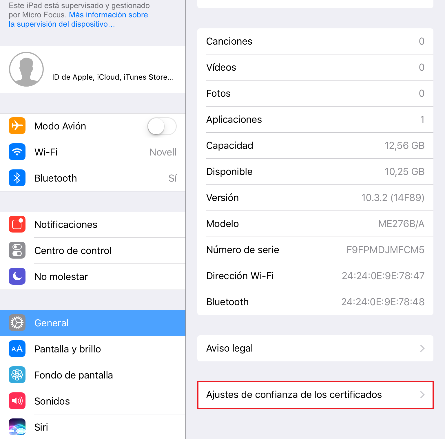Open Más información sobre la supervisión link

coord(78,19)
